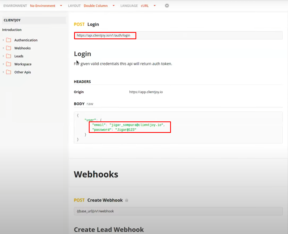Click the auth token description sentence
The image size is (288, 234).
coord(123,64)
